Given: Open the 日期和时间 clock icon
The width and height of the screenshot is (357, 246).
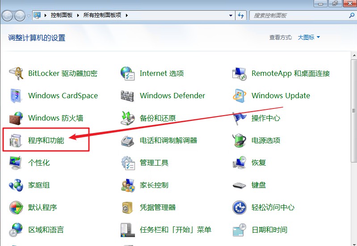Looking at the screenshot, I should point(239,230).
